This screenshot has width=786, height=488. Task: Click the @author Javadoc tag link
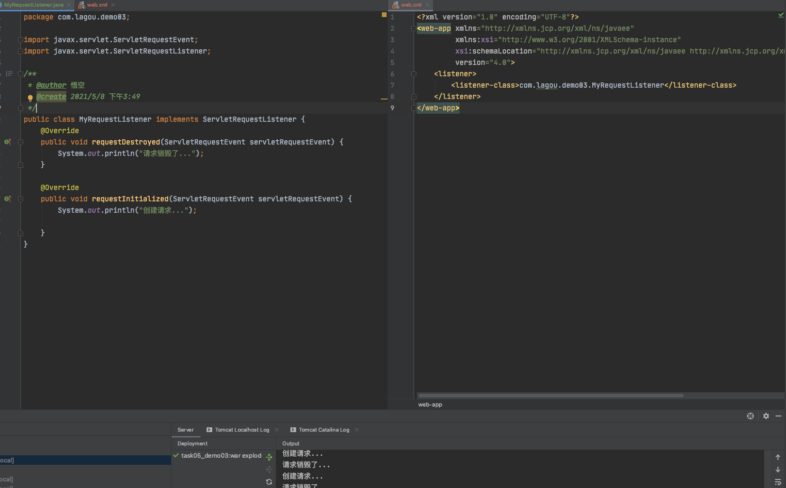point(51,85)
